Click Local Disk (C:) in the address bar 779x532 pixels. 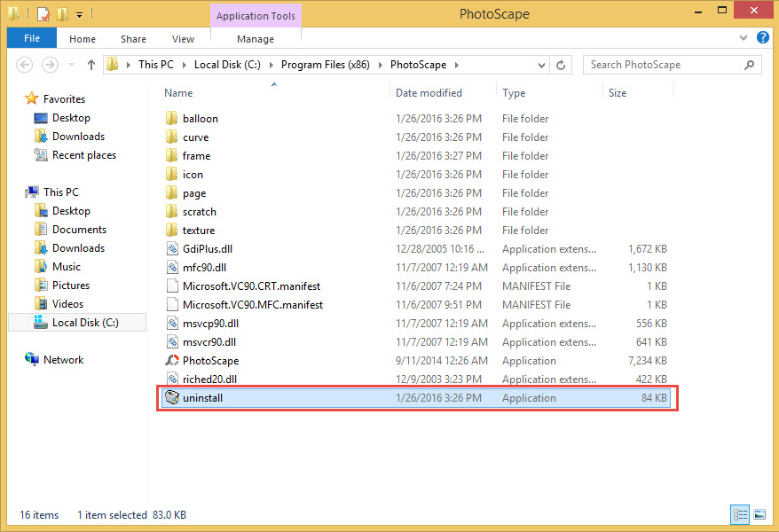point(227,65)
